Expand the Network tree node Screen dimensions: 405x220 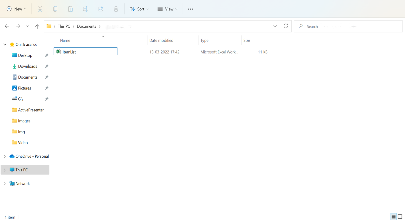click(x=5, y=184)
